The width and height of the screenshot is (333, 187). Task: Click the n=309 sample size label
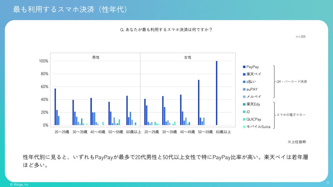[300, 37]
